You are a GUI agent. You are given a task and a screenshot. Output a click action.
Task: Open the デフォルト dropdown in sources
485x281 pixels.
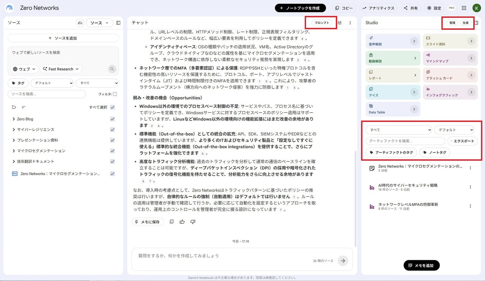point(52,83)
